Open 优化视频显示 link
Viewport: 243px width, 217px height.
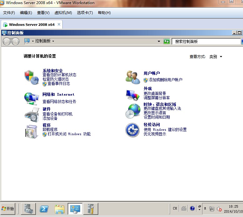(x=155, y=134)
